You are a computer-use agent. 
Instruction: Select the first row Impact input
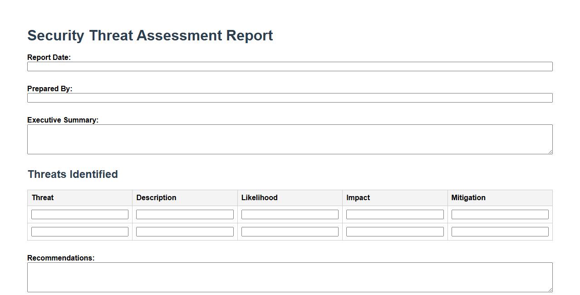(395, 215)
